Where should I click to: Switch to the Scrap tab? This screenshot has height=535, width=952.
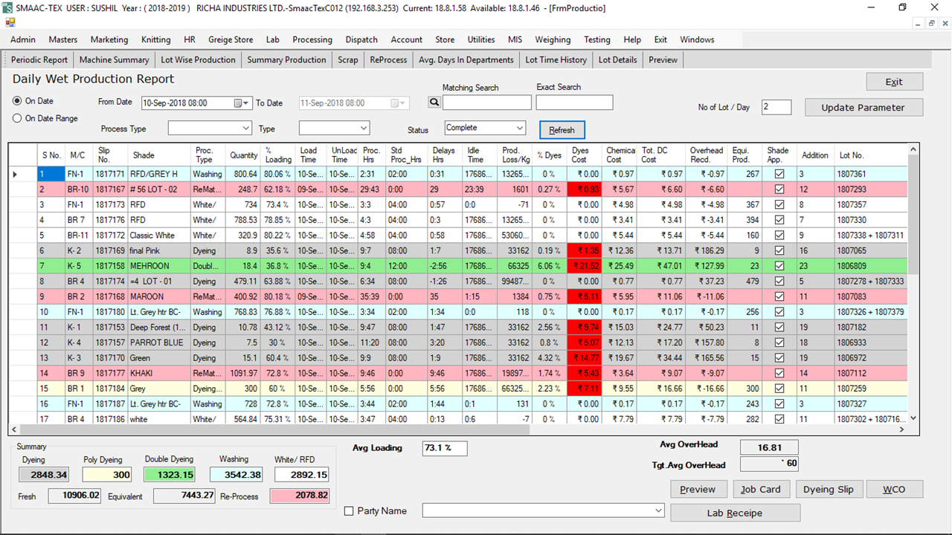pos(348,59)
